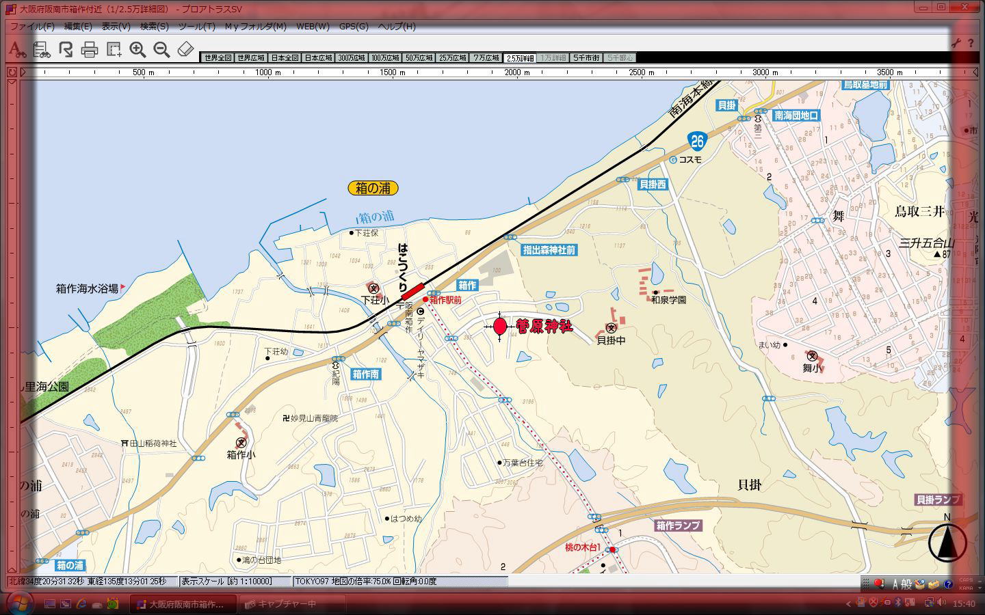Expand the GPS(G) menu
The height and width of the screenshot is (615, 985).
coord(353,27)
